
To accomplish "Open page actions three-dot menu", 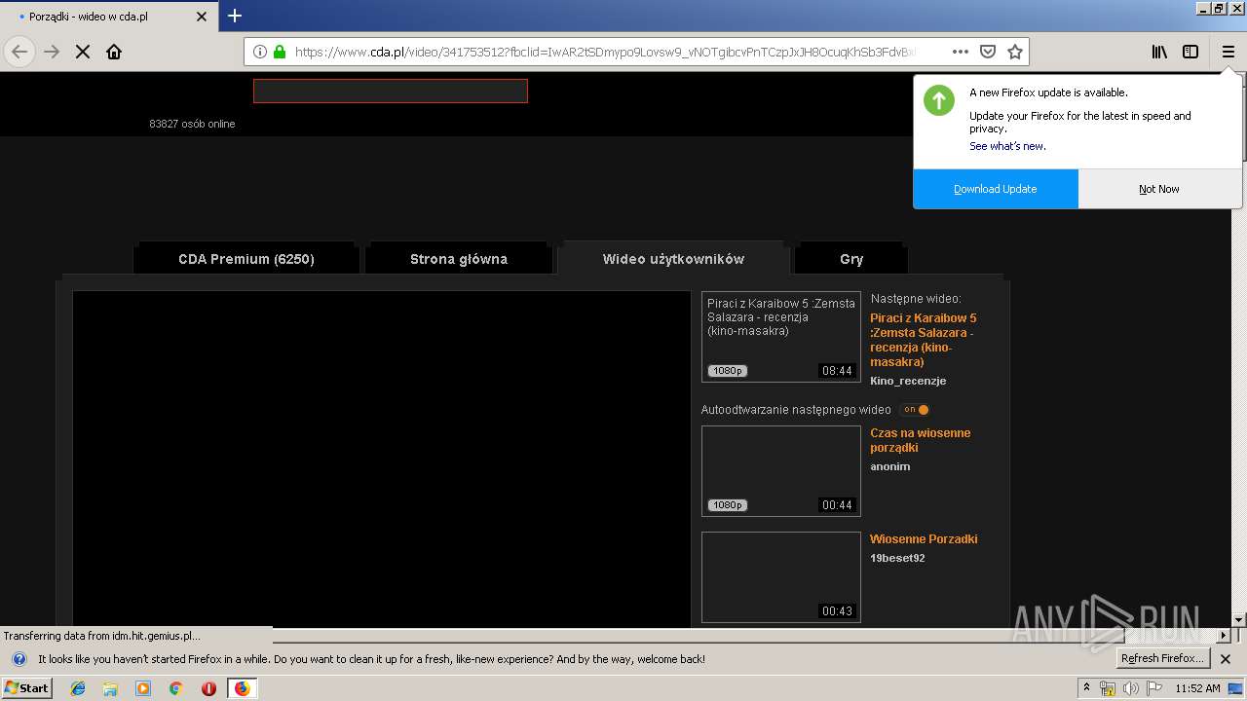I will point(960,52).
